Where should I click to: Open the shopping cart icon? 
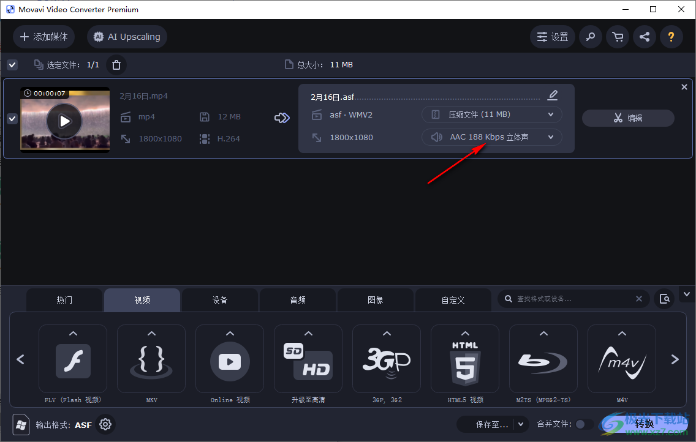click(x=618, y=37)
